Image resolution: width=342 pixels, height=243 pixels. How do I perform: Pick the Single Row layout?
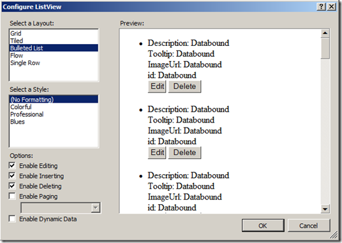point(54,63)
